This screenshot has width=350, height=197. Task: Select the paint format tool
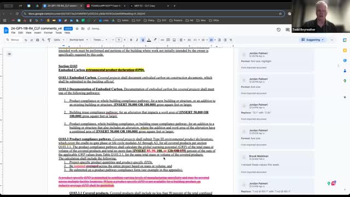point(49,40)
